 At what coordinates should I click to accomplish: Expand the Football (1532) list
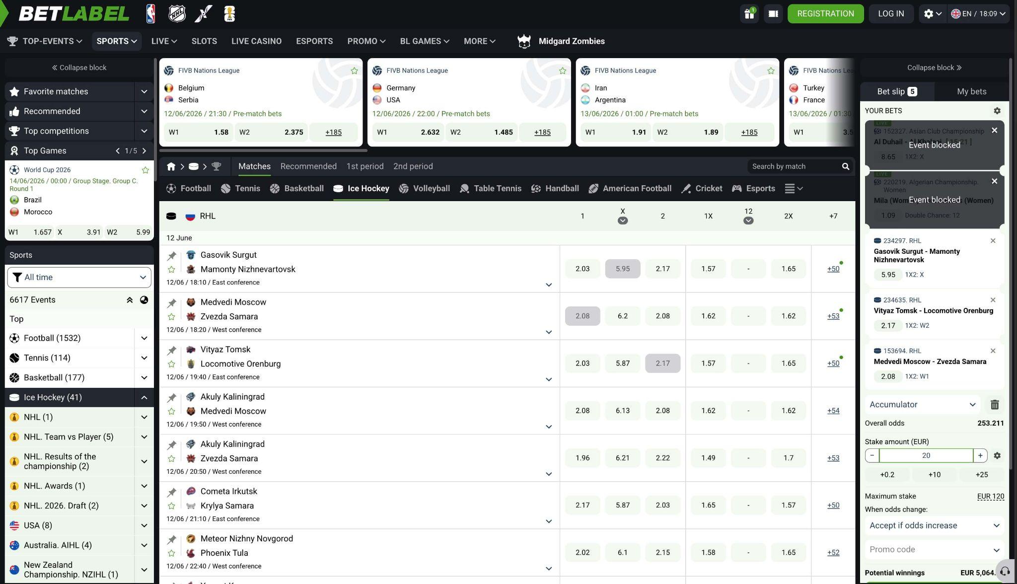coord(144,338)
